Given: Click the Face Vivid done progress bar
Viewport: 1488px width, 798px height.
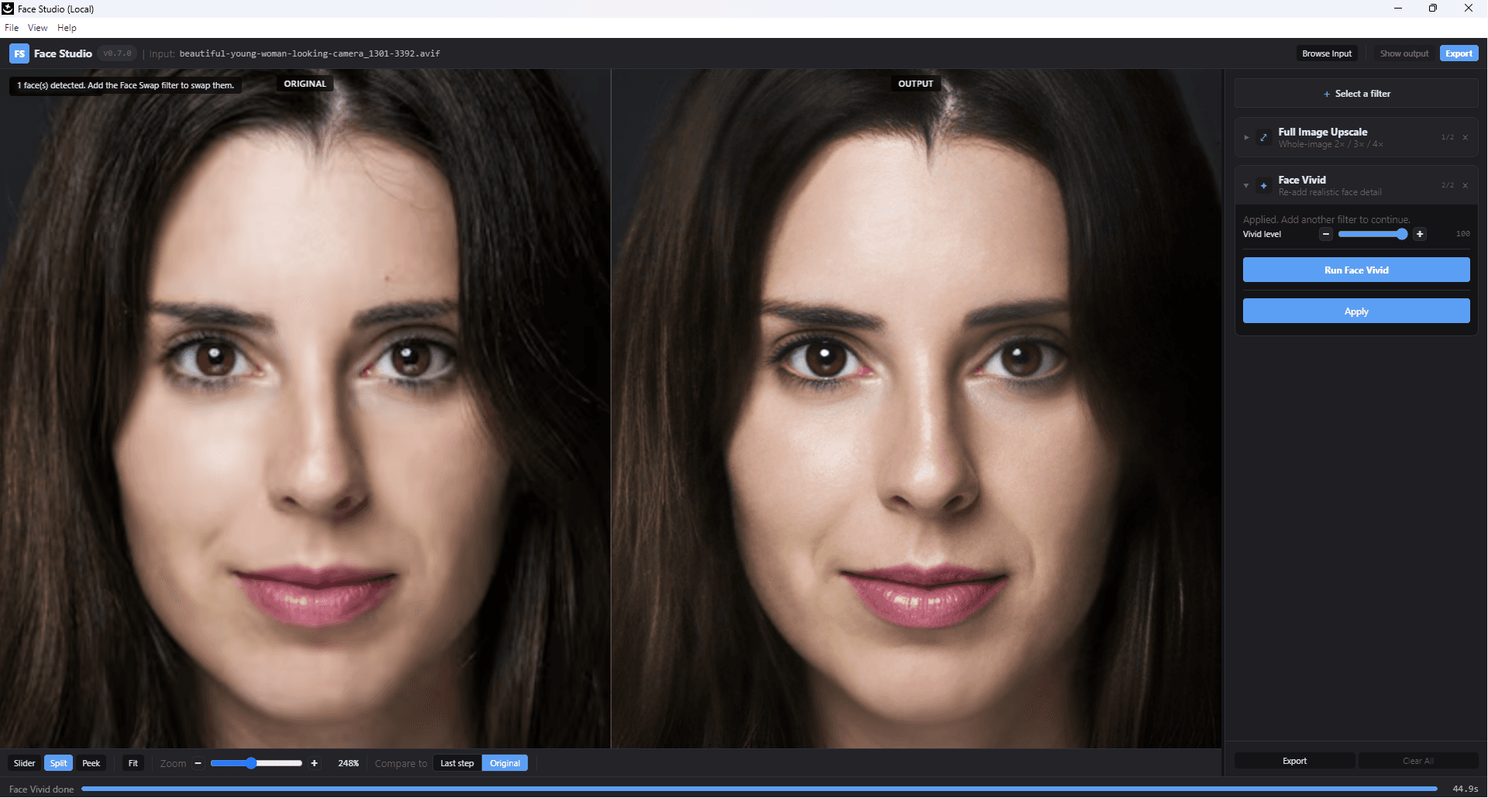Looking at the screenshot, I should pos(759,789).
